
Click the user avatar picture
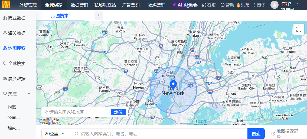point(275,5)
